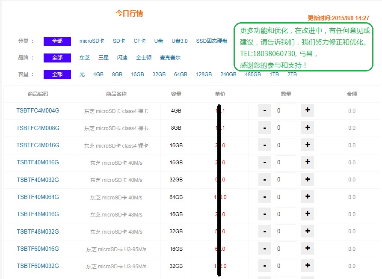Filter by SSD固态硬盘 category

point(212,41)
